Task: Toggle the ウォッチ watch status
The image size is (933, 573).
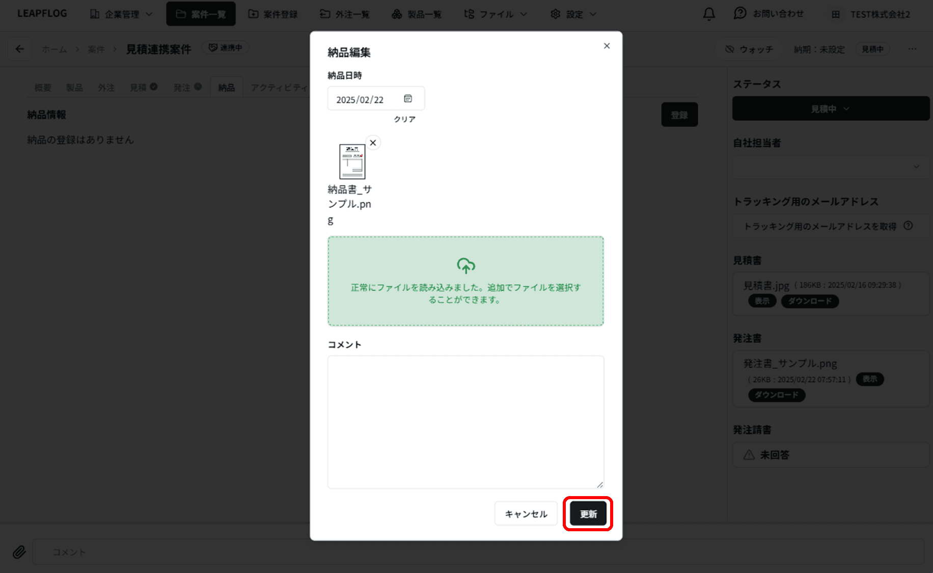Action: tap(749, 49)
